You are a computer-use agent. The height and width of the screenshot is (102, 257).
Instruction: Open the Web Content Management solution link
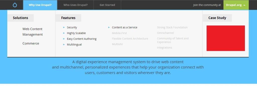click(32, 32)
